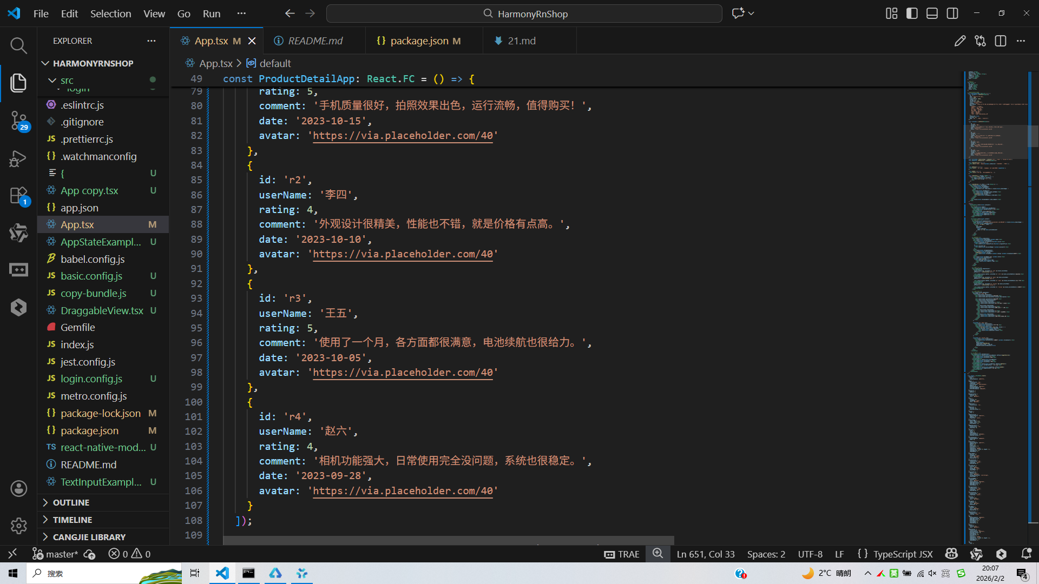This screenshot has width=1039, height=584.
Task: Open the Accounts menu icon
Action: (18, 489)
